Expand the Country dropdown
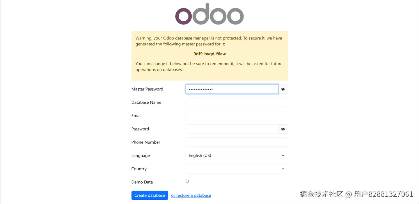419x204 pixels. tap(236, 169)
